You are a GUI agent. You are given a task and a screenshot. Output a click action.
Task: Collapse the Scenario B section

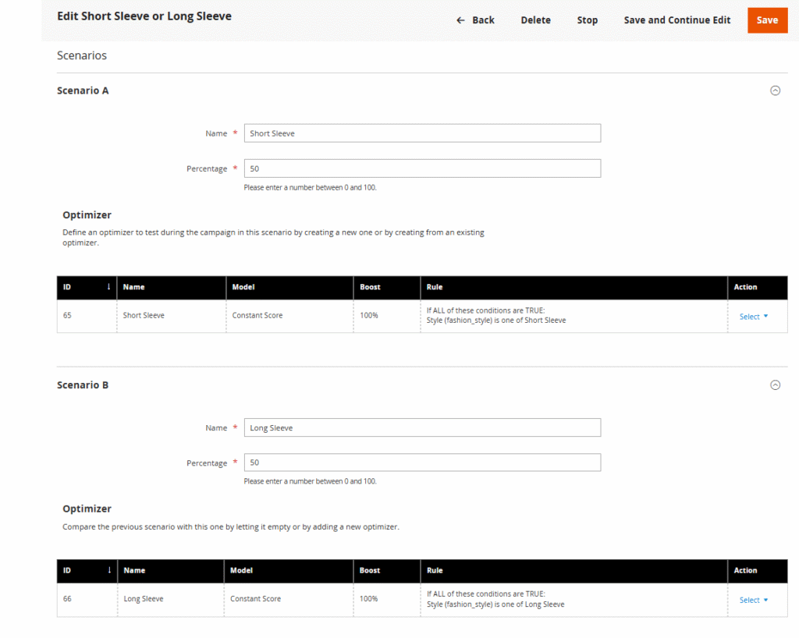tap(775, 385)
